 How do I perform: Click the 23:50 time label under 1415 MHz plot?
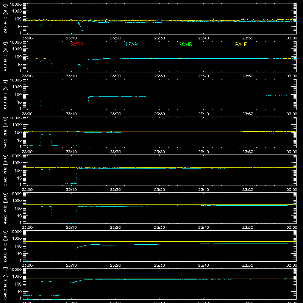[x=248, y=152]
